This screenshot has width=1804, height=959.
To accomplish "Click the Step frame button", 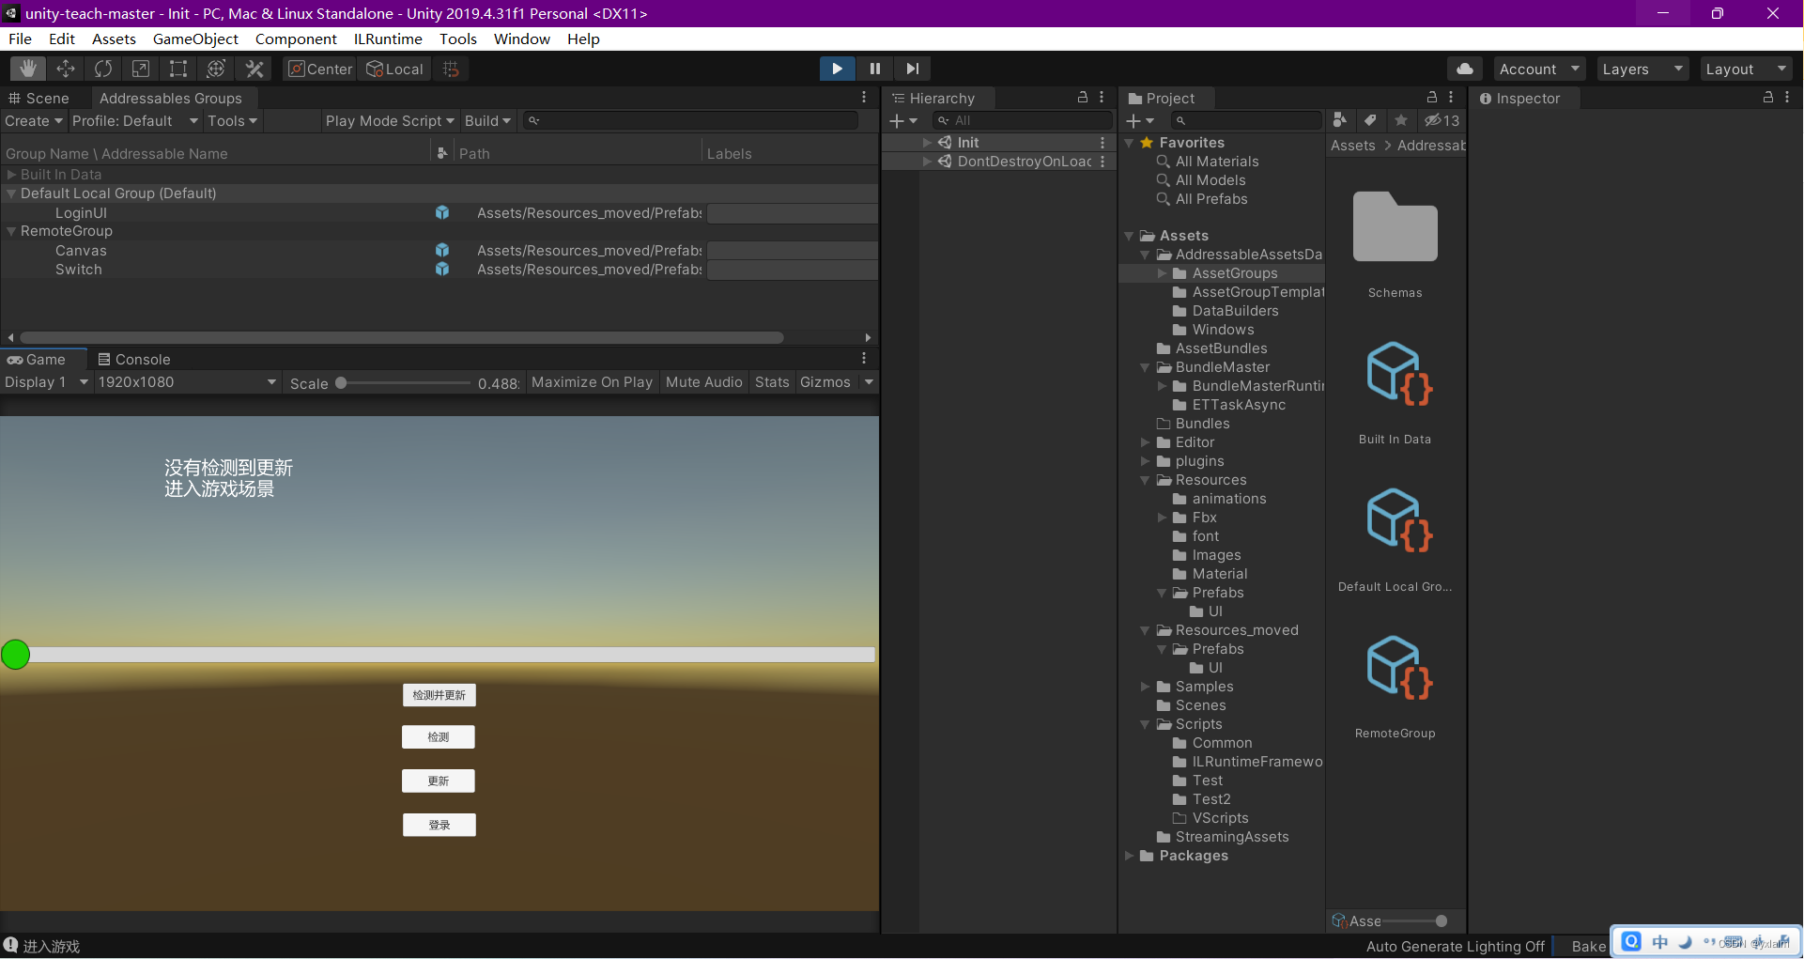I will [x=912, y=69].
